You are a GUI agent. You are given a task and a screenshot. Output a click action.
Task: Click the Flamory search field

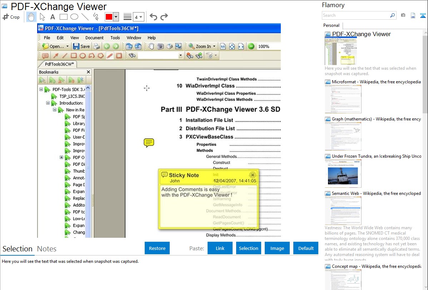click(x=356, y=15)
